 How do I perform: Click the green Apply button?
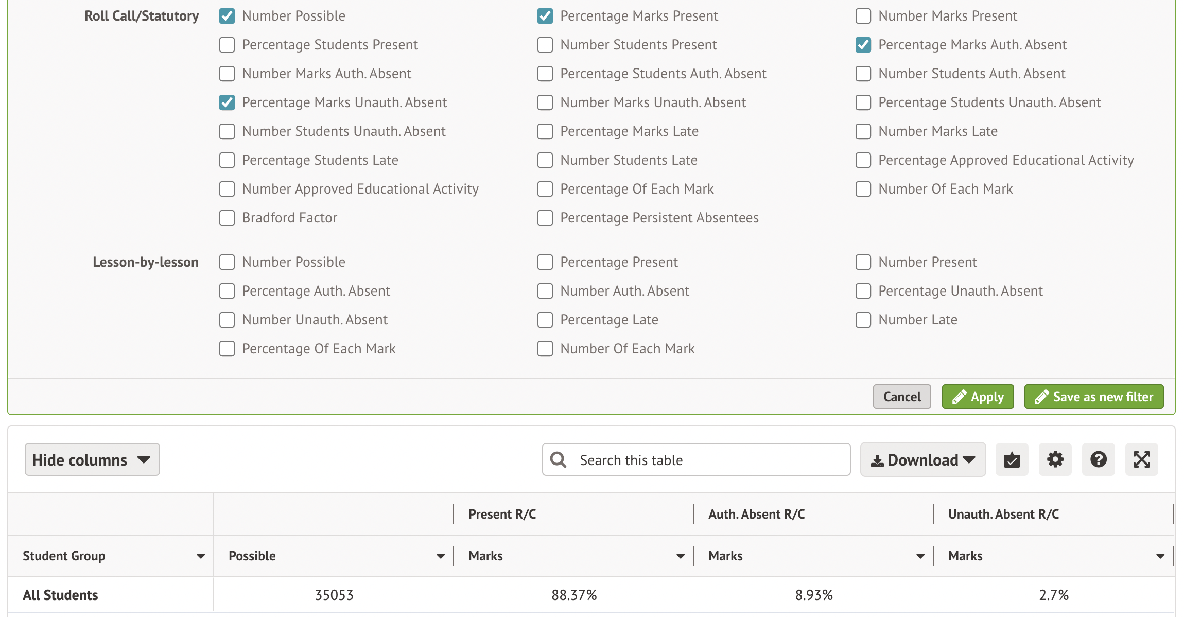click(x=978, y=397)
